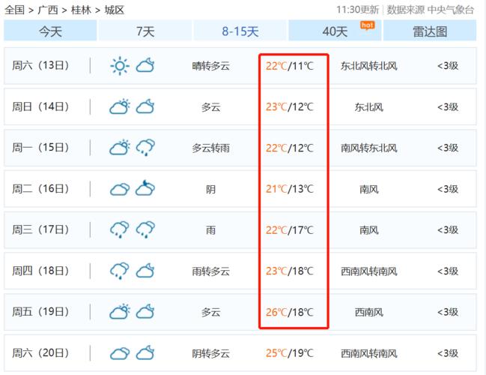Viewport: 486px width, 375px height.
Task: Click the night rain icon for 周一（15日）
Action: tap(145, 148)
